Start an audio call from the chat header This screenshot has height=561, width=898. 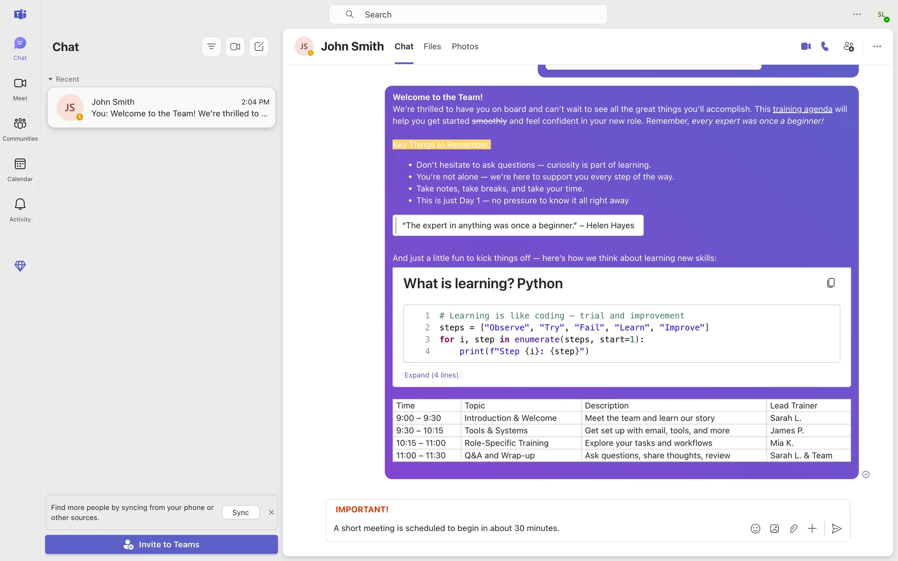(x=825, y=46)
